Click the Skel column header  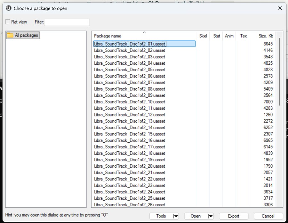203,36
